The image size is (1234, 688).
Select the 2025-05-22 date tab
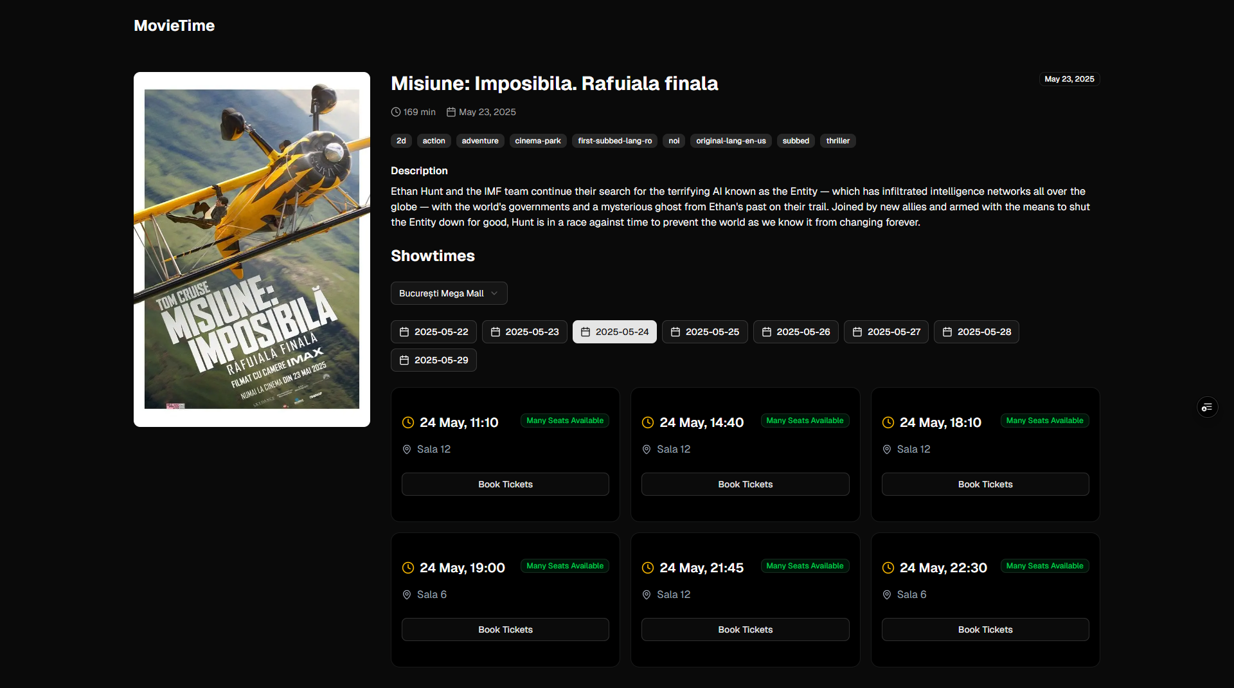pos(434,332)
